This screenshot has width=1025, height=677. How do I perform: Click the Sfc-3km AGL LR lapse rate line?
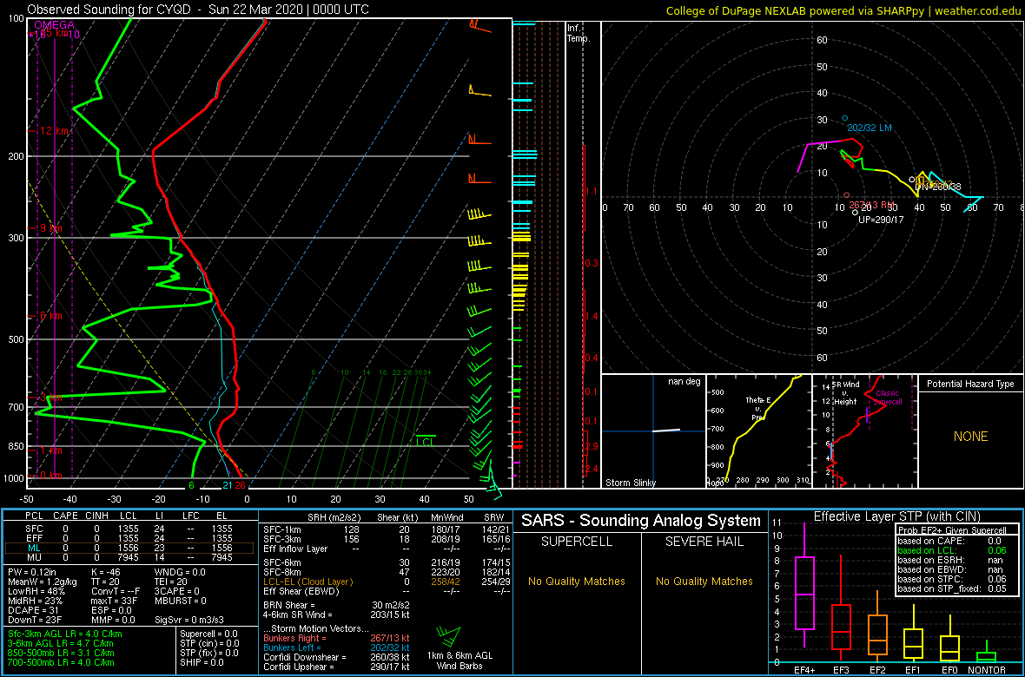point(65,634)
